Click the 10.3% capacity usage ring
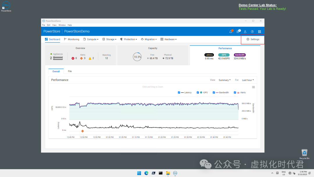Screen dimensions: 314x177 [x=137, y=57]
